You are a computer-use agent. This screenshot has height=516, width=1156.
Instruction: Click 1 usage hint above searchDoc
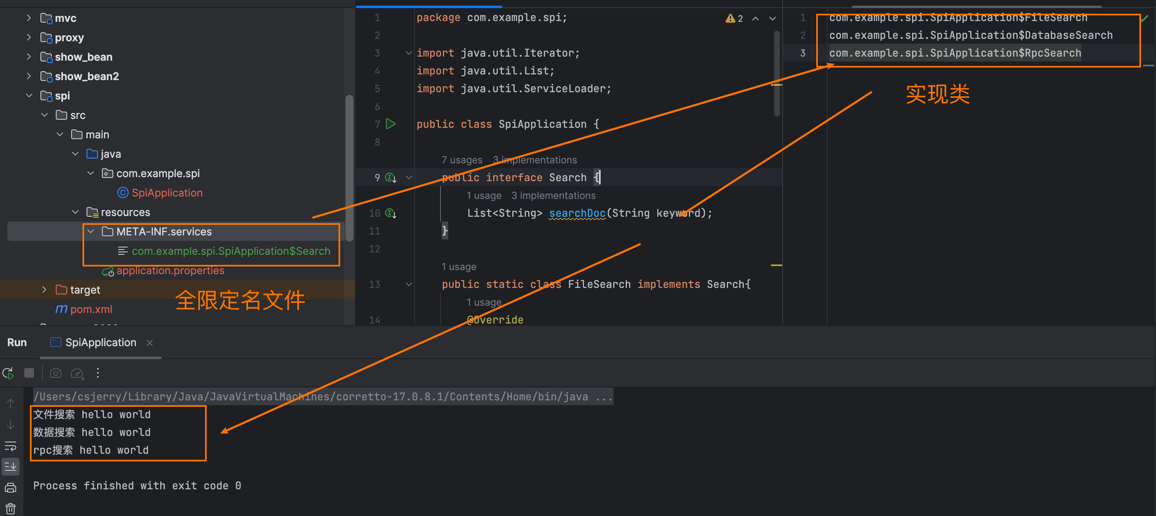pyautogui.click(x=484, y=196)
